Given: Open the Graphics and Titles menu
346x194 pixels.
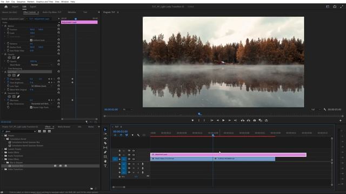Looking at the screenshot, I should [44, 2].
